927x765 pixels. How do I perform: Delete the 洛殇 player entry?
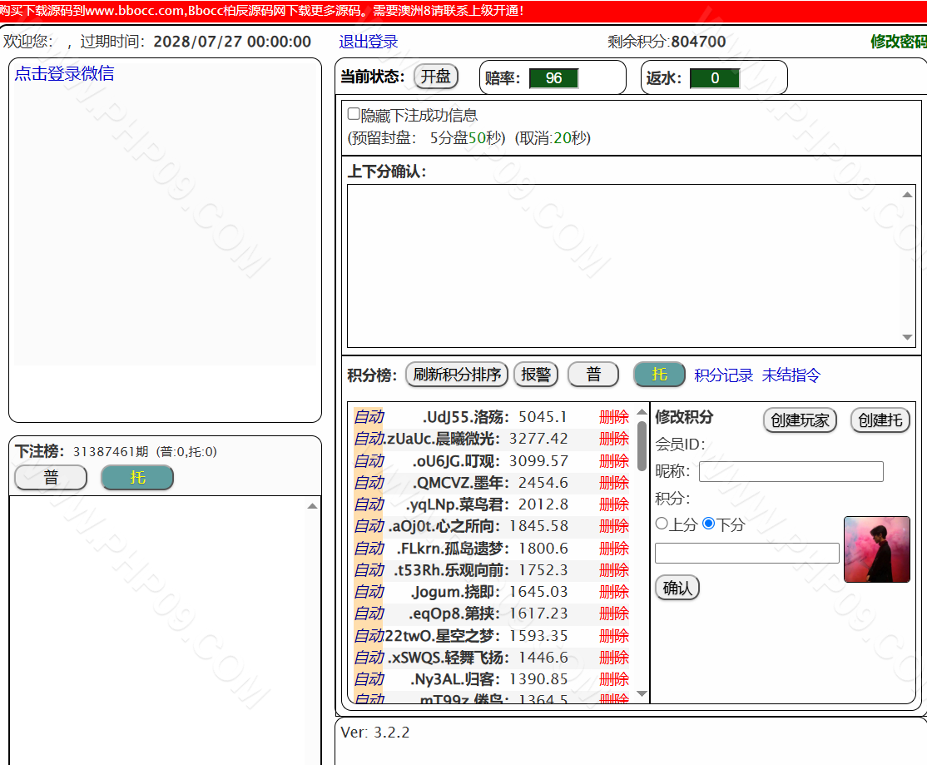pos(613,417)
